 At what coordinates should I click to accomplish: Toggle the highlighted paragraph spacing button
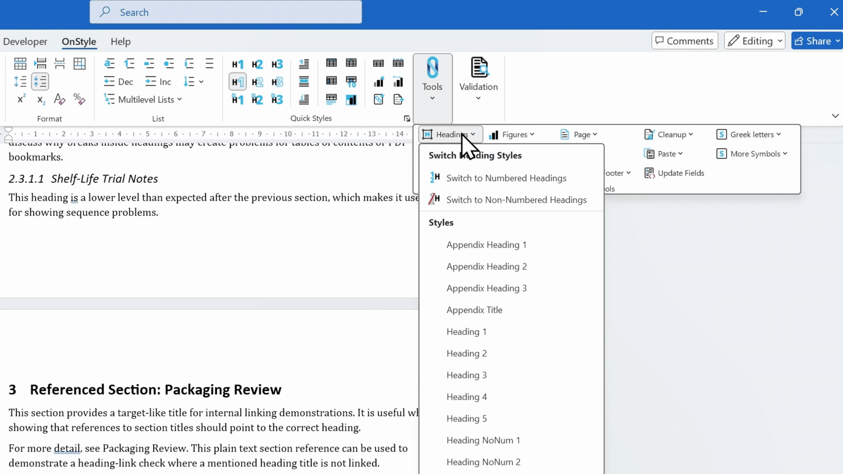pyautogui.click(x=40, y=82)
